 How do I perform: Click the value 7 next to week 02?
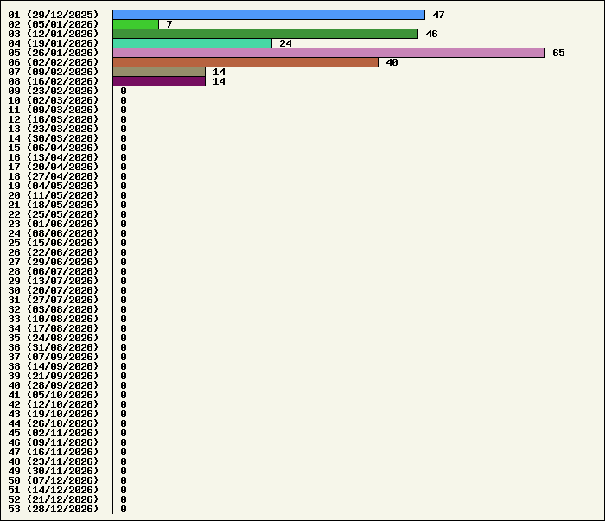[169, 24]
